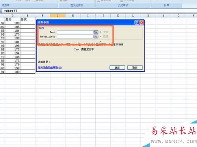The width and height of the screenshot is (197, 147).
Task: Select the cell showing 70
Action: coord(2,57)
